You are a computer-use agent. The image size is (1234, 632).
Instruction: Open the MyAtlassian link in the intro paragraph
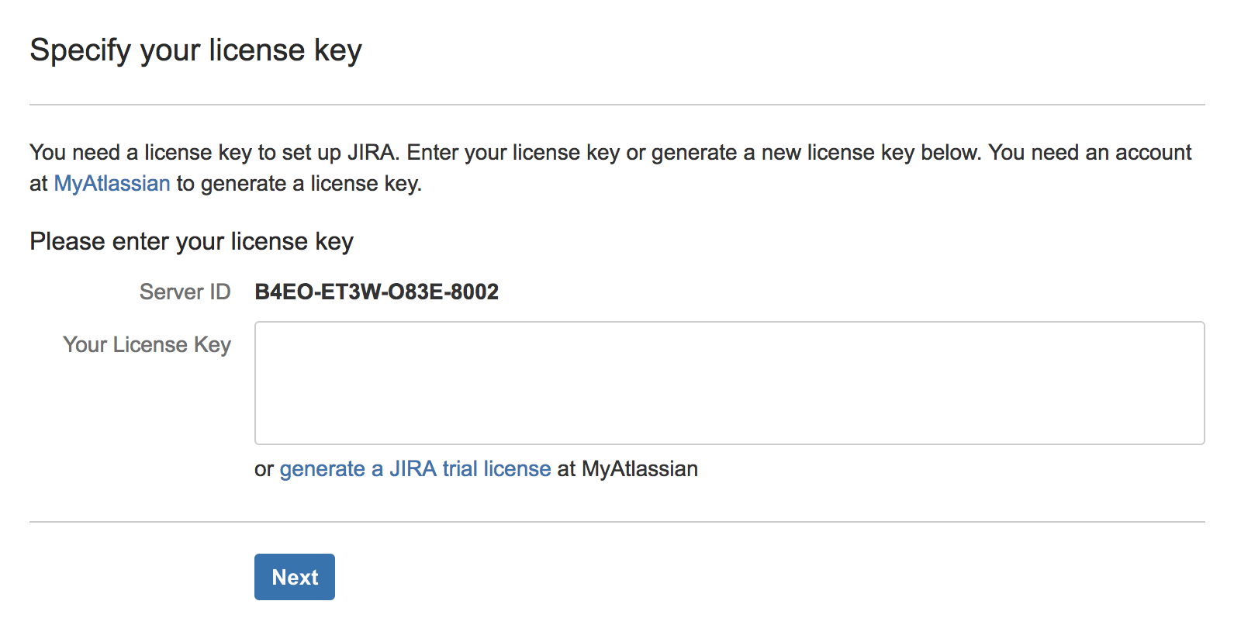click(x=112, y=184)
